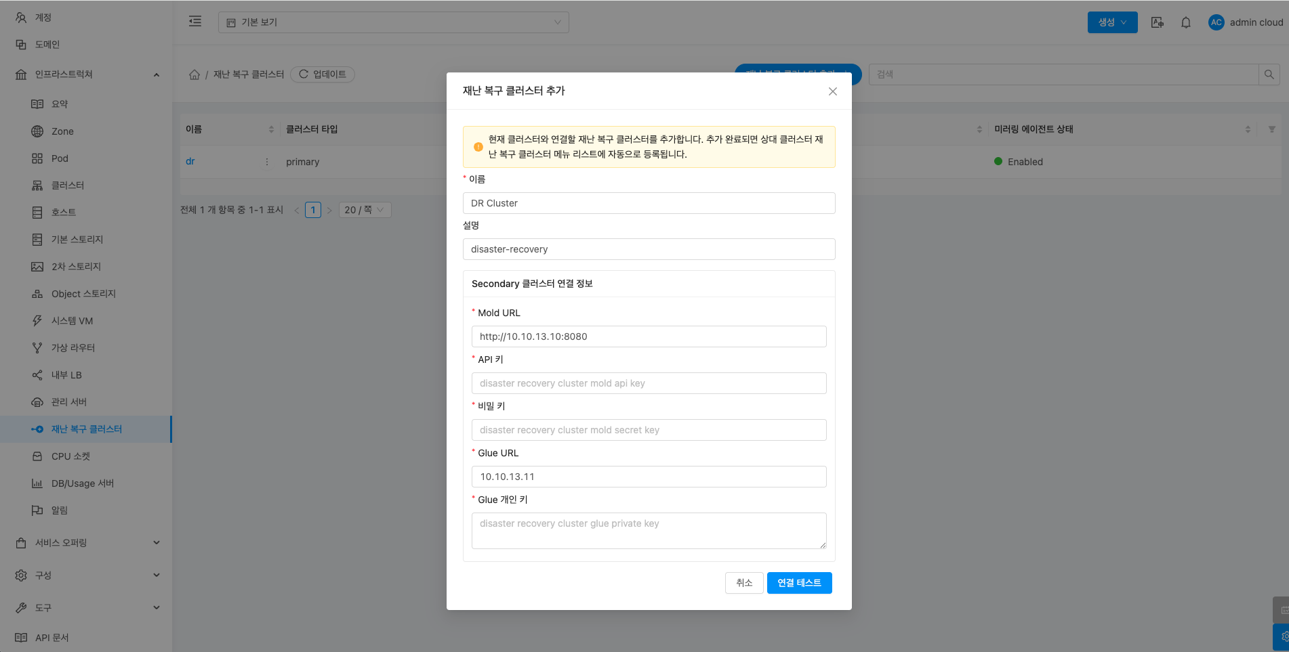
Task: Expand the 서비스 오퍼링 sidebar section
Action: (x=87, y=543)
